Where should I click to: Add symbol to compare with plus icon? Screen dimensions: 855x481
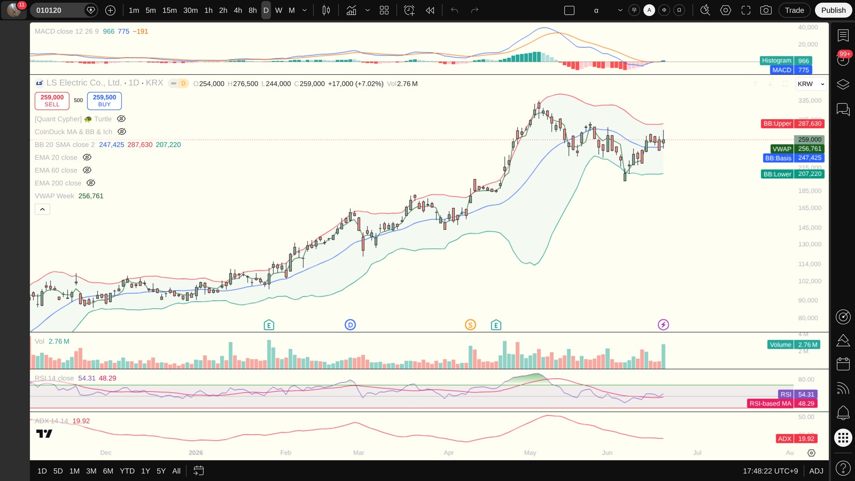click(110, 10)
